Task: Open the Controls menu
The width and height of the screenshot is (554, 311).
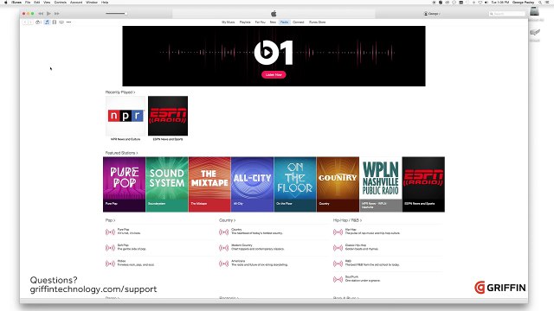Action: point(60,2)
